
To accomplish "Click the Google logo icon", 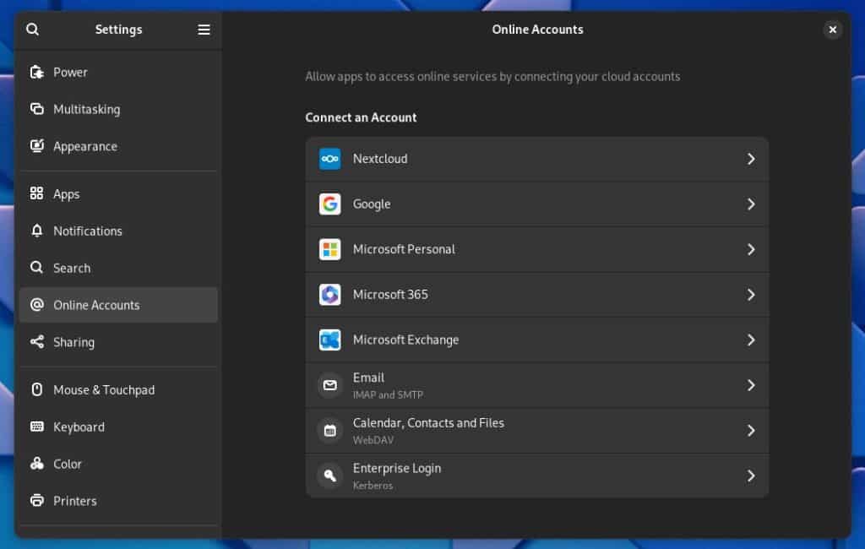I will [329, 204].
